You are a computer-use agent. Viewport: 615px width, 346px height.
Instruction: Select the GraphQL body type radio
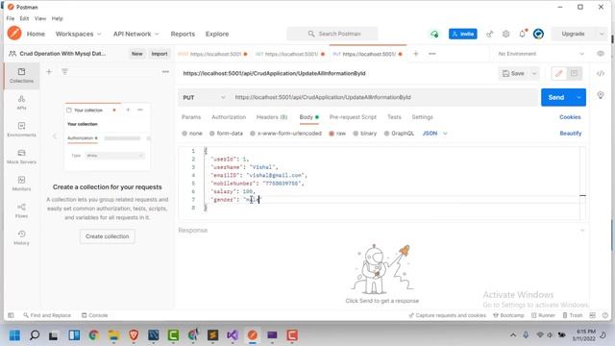tap(386, 134)
